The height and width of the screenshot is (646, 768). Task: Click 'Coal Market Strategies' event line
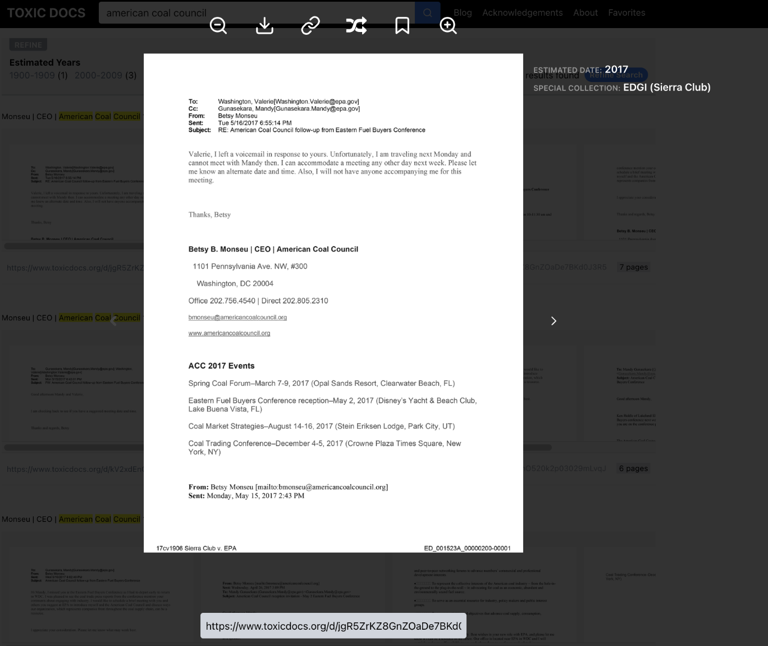coord(321,426)
